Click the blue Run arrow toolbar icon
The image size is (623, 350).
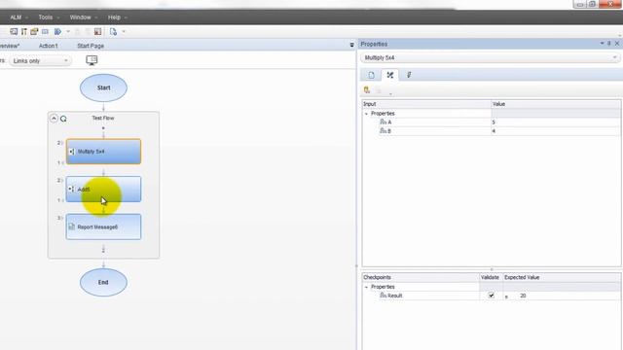[57, 31]
